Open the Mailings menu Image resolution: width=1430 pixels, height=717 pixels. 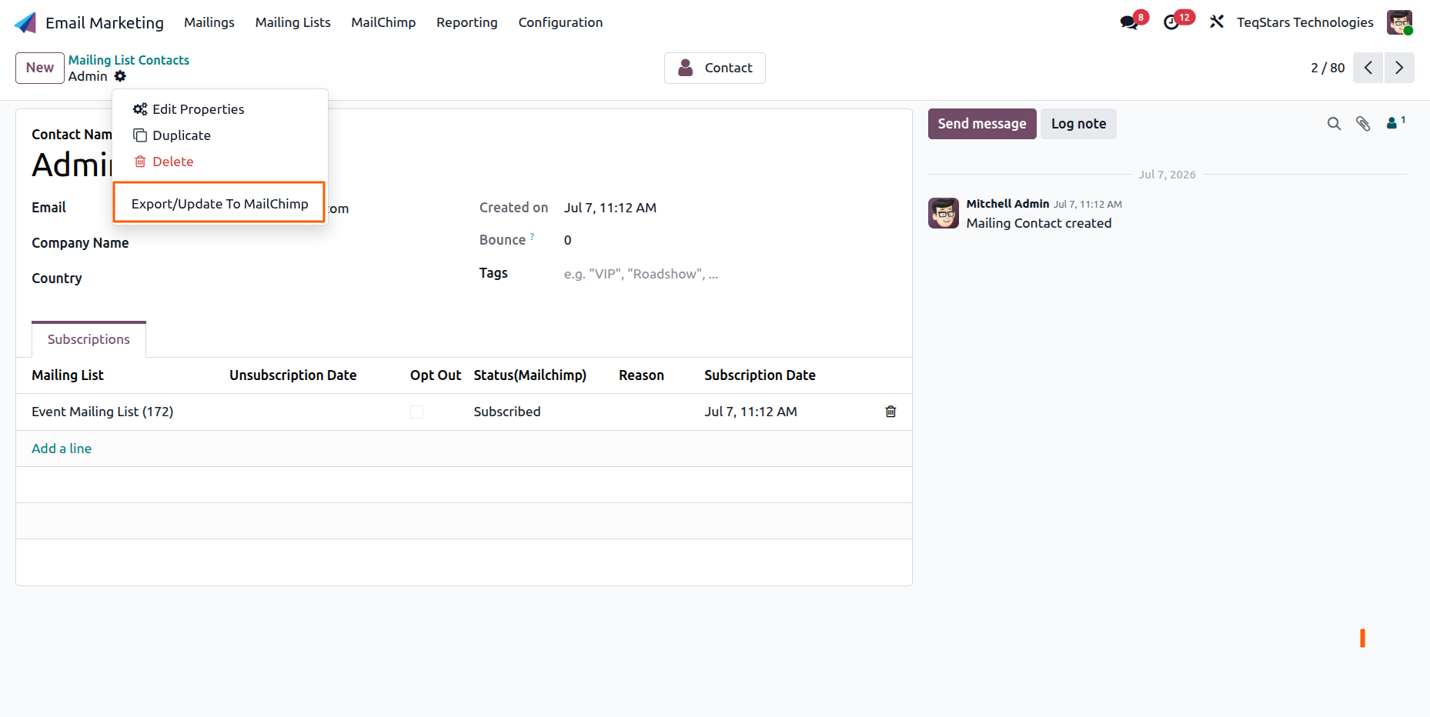[209, 22]
